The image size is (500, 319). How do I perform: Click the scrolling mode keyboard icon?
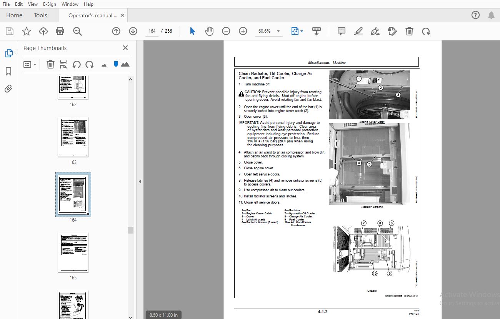(317, 31)
